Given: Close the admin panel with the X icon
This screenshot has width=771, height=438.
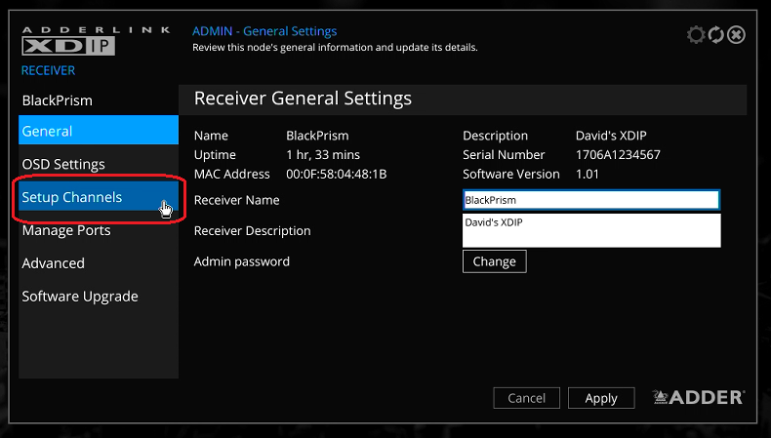Looking at the screenshot, I should 737,35.
